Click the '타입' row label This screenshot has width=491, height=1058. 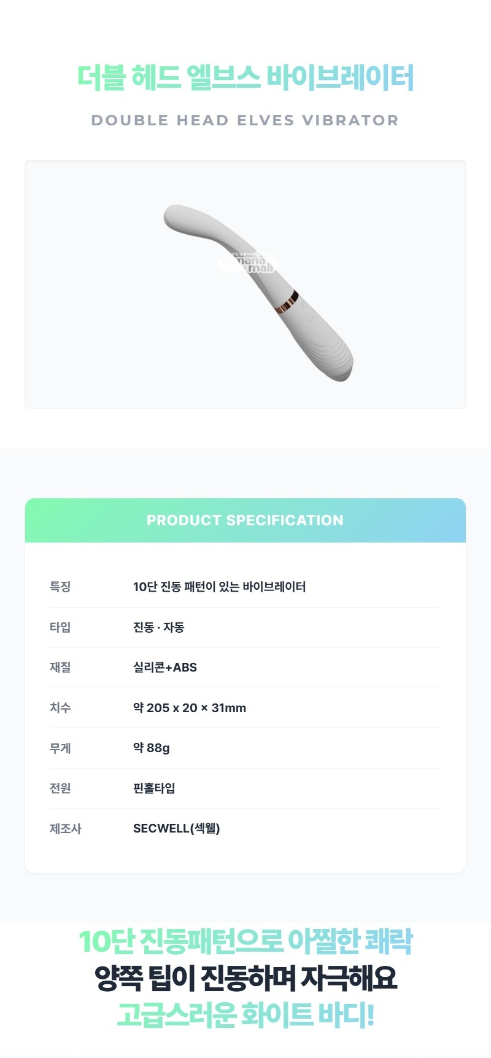[60, 627]
